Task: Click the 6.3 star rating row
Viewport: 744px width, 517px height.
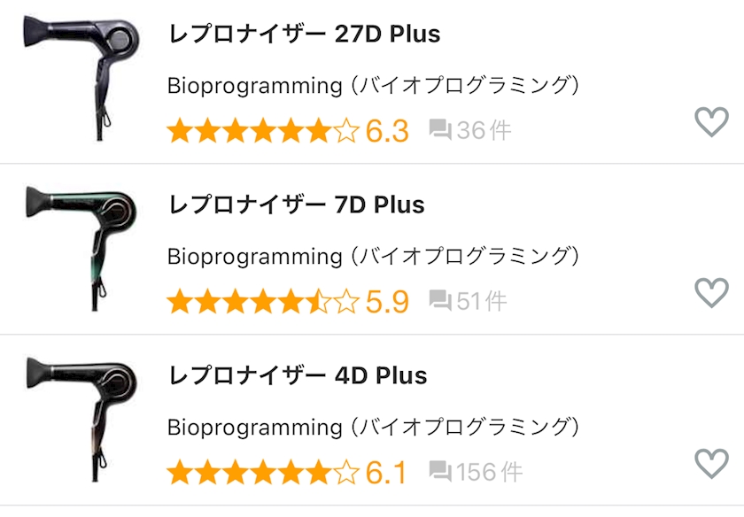Action: click(x=288, y=131)
